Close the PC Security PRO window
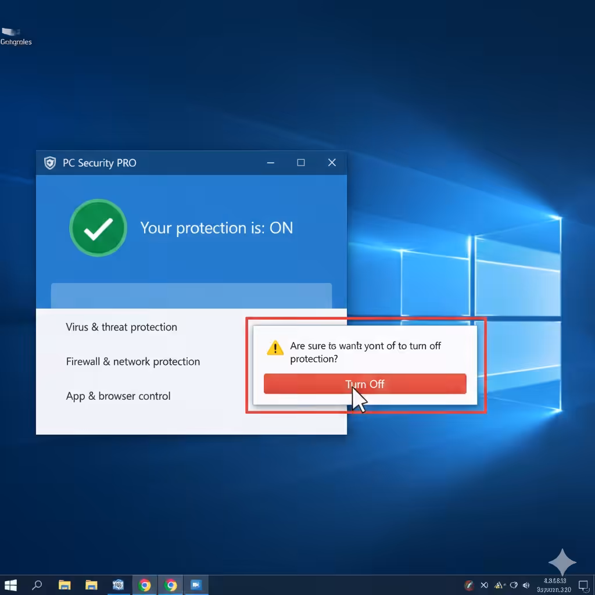Screen dimensions: 595x595 point(332,163)
